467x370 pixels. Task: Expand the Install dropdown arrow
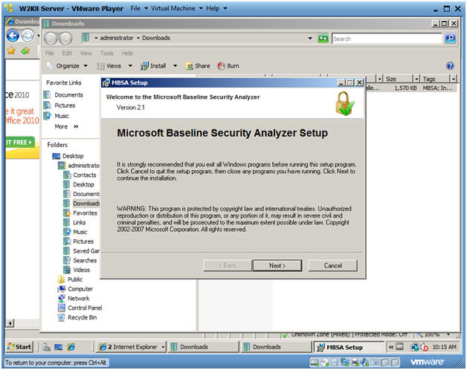click(x=175, y=66)
